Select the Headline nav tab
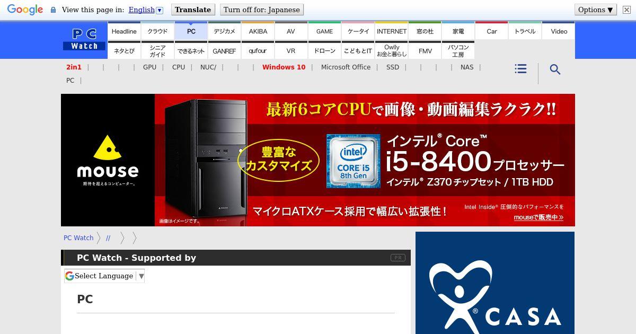 pyautogui.click(x=124, y=31)
